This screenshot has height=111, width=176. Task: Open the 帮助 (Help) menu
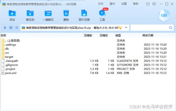point(136,4)
